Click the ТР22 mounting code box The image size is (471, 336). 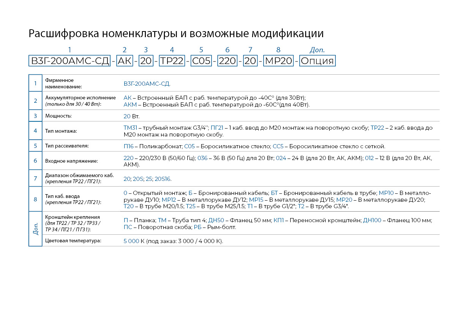tap(172, 61)
